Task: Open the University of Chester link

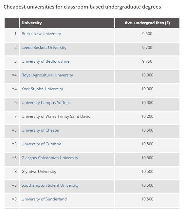Action: (x=41, y=130)
